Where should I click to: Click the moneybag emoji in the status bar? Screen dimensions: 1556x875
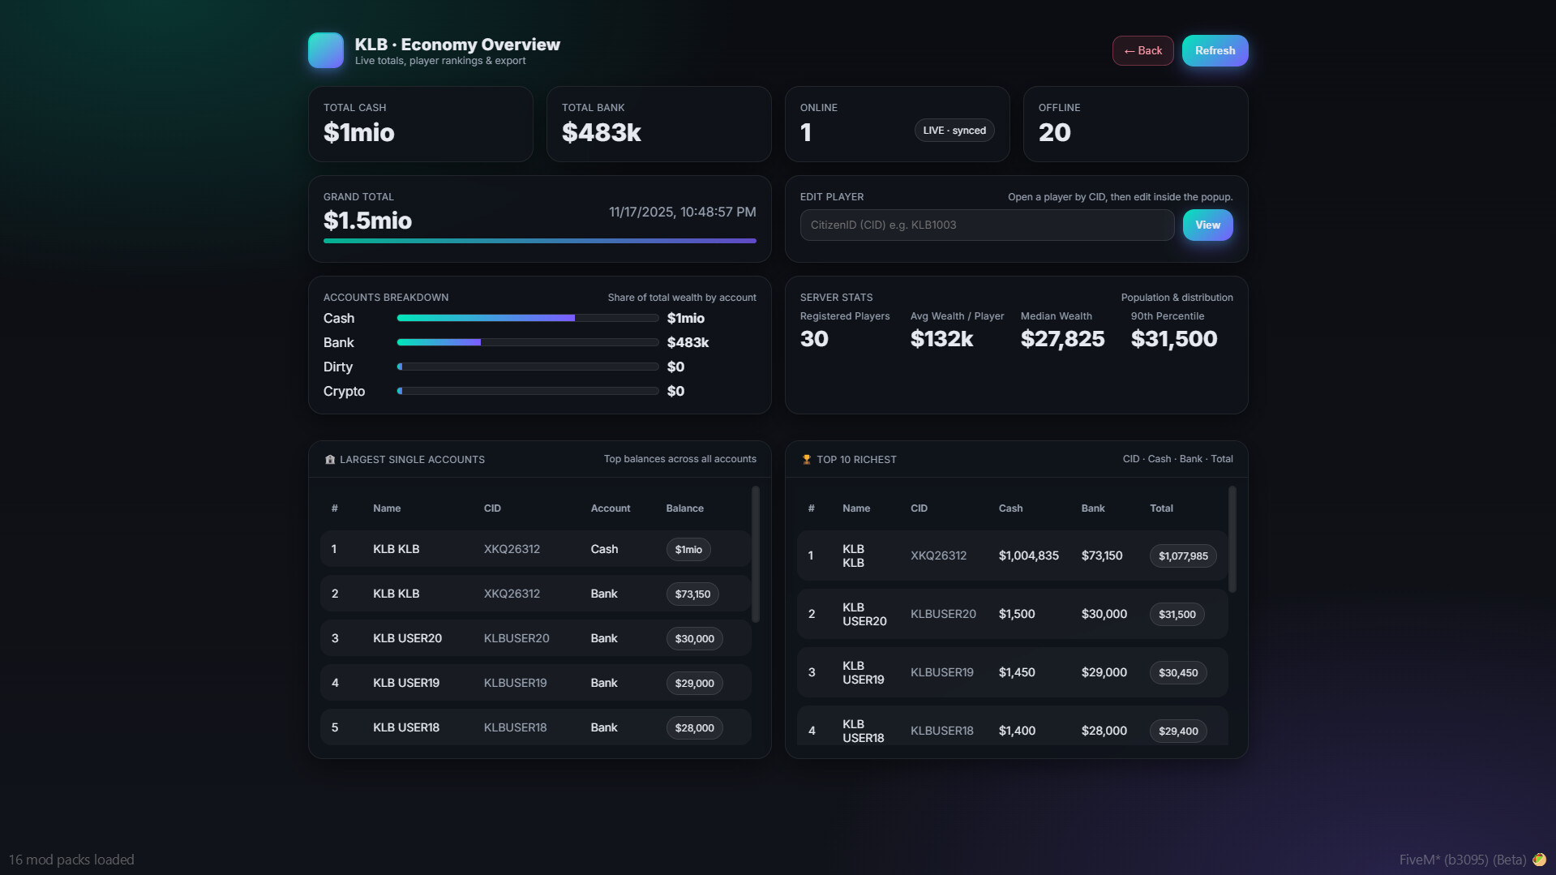click(1541, 860)
